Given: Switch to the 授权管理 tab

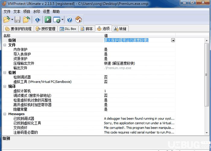Looking at the screenshot, I should 46,29.
